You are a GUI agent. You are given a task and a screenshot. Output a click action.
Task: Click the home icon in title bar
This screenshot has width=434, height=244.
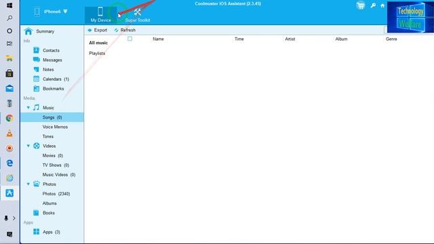click(382, 5)
